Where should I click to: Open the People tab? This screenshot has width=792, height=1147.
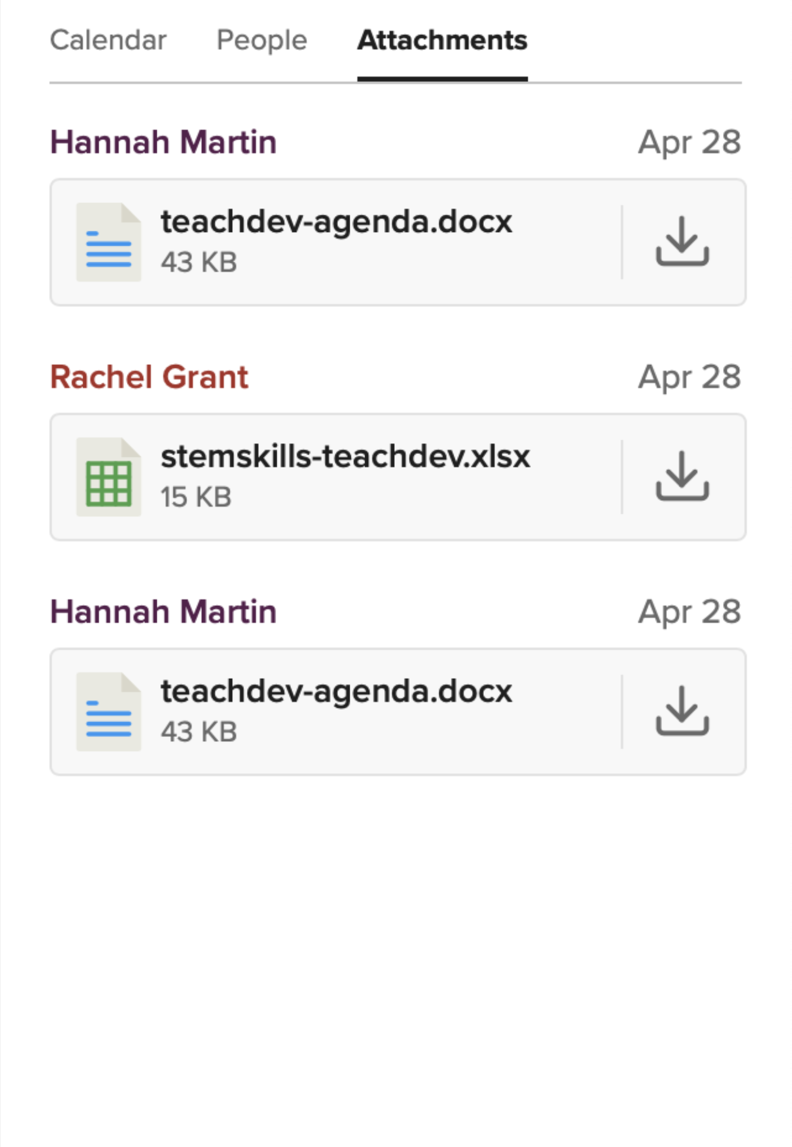tap(262, 41)
